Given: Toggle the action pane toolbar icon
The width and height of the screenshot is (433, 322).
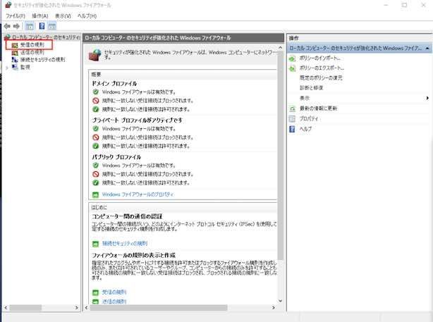Looking at the screenshot, I should (x=51, y=26).
